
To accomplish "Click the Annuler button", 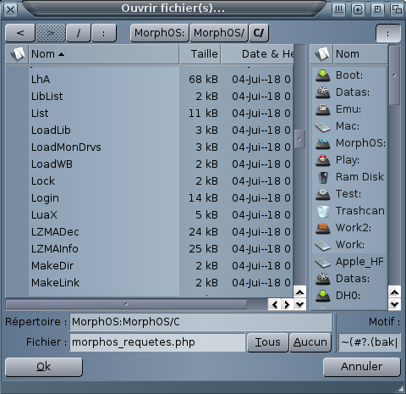I will click(362, 367).
